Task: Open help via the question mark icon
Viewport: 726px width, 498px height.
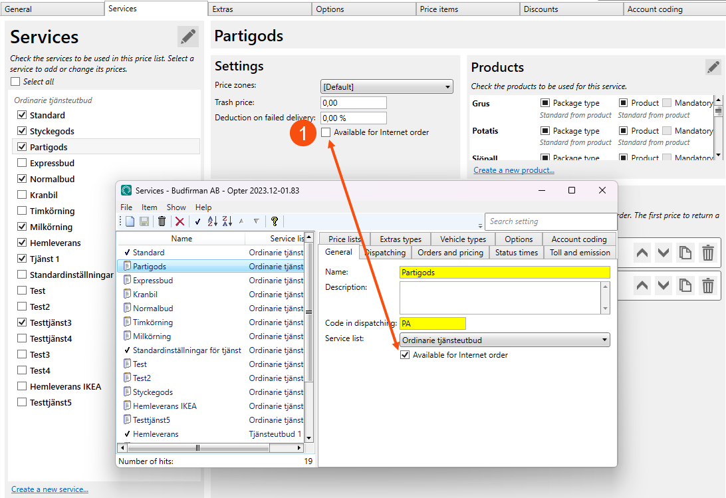Action: pos(274,221)
